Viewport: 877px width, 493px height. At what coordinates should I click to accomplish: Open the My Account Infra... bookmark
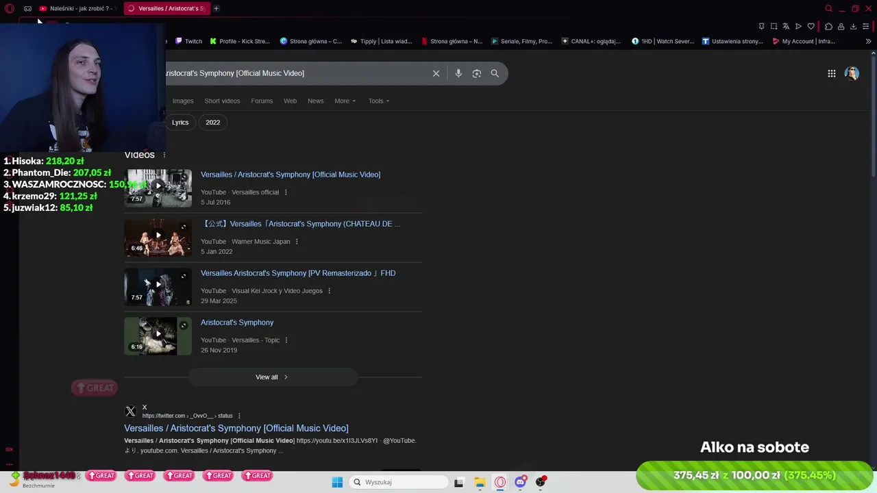pos(804,41)
